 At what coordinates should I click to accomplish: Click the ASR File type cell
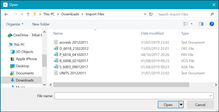tap(187, 67)
